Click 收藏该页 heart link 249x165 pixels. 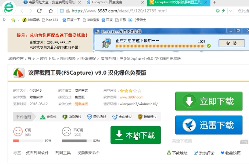tap(231, 153)
